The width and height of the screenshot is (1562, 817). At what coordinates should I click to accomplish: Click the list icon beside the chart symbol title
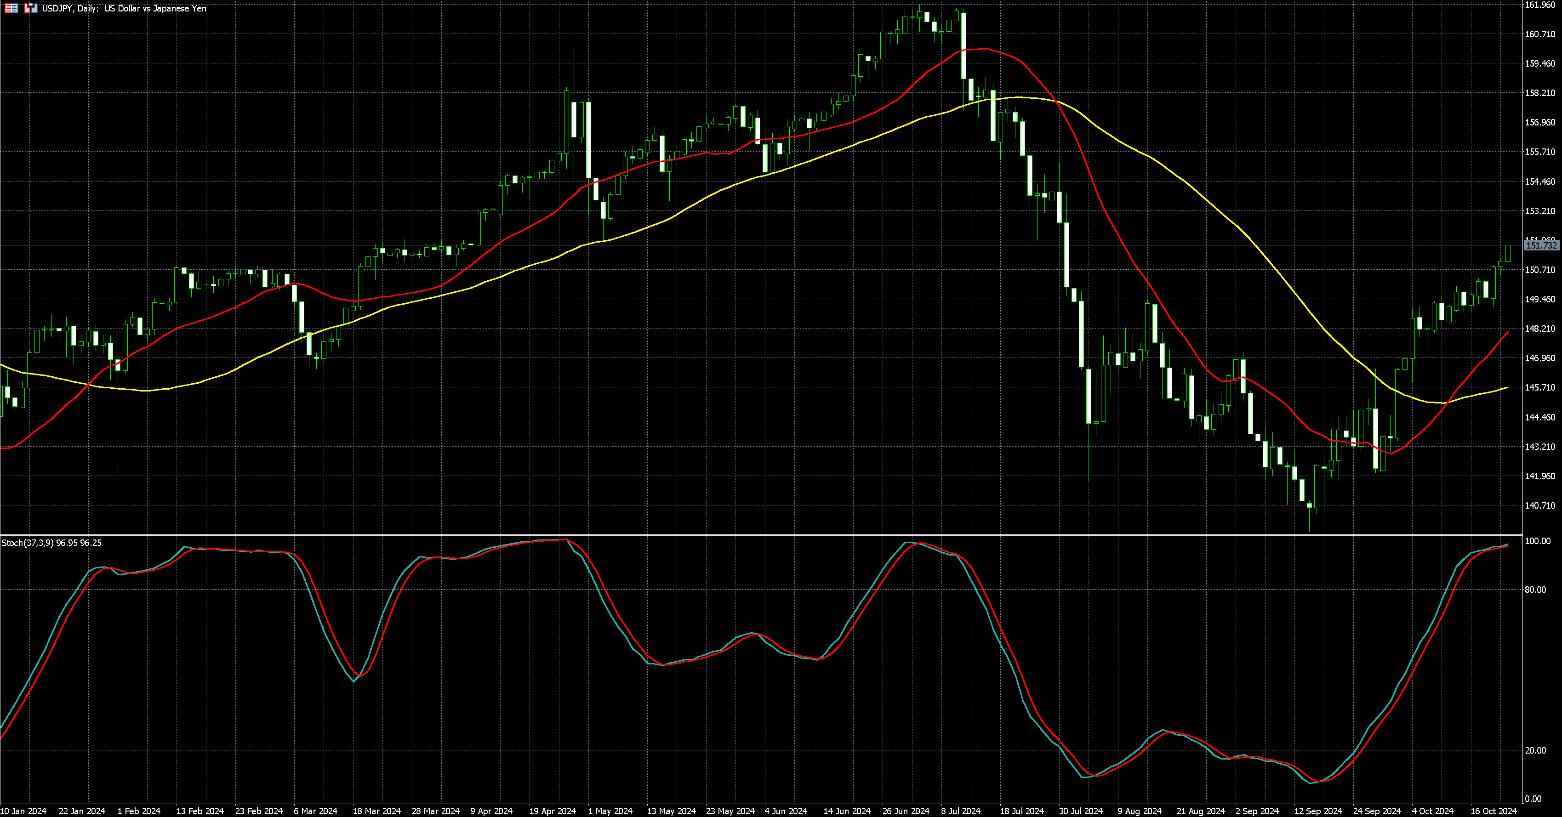point(11,8)
